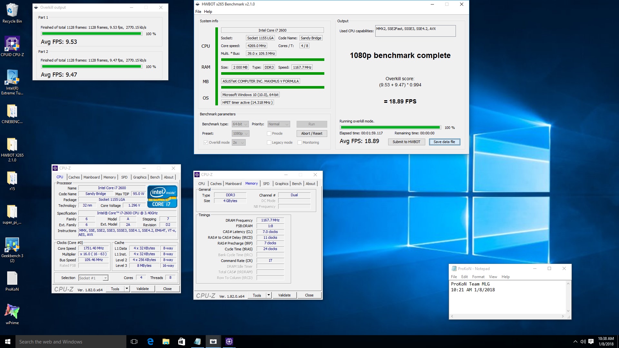619x348 pixels.
Task: Click Running overkill mode progress bar
Action: tap(390, 128)
